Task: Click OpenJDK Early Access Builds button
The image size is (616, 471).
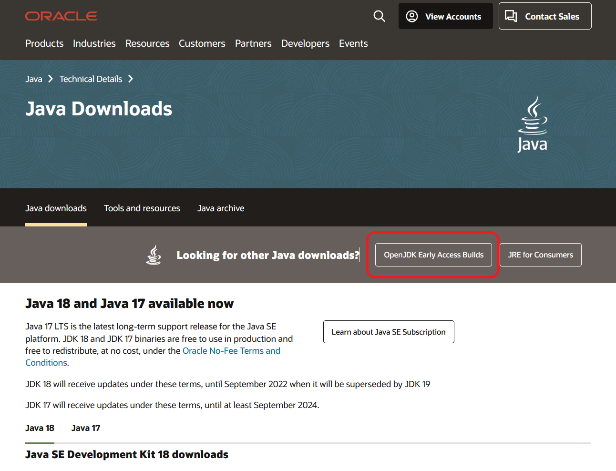Action: click(x=433, y=255)
